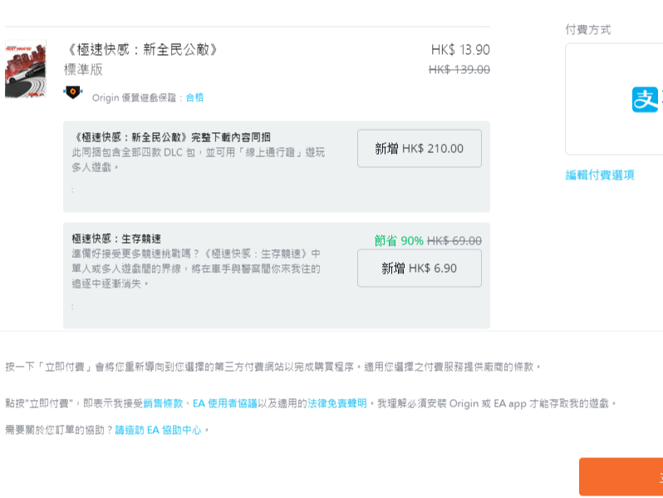Add the complete DLC bundle for HK$ 210.00

tap(419, 149)
